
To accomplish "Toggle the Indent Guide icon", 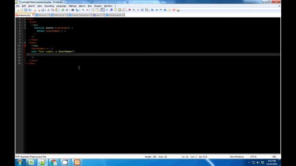I will click(111, 10).
